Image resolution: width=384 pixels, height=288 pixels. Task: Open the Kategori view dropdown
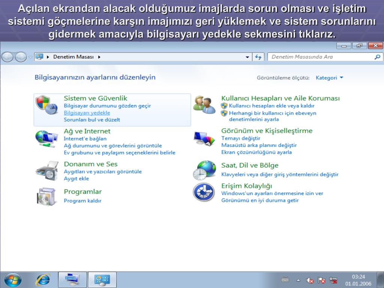(329, 78)
